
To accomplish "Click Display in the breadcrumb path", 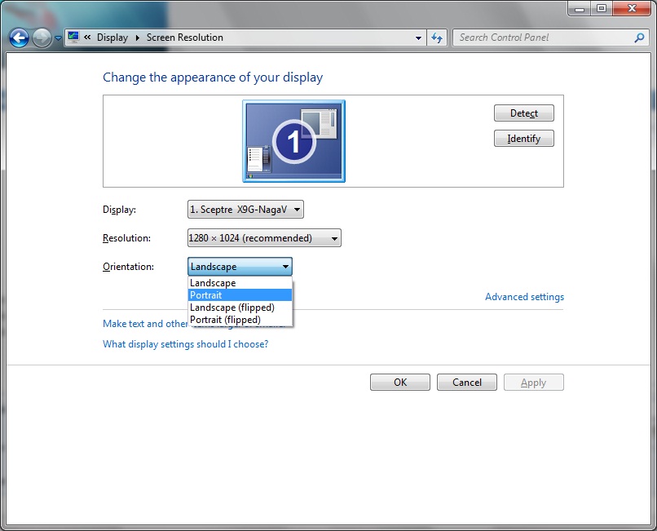I will pos(112,37).
